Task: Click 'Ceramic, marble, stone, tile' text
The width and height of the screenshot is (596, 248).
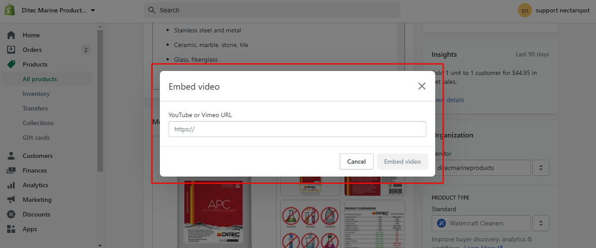Action: (x=211, y=45)
